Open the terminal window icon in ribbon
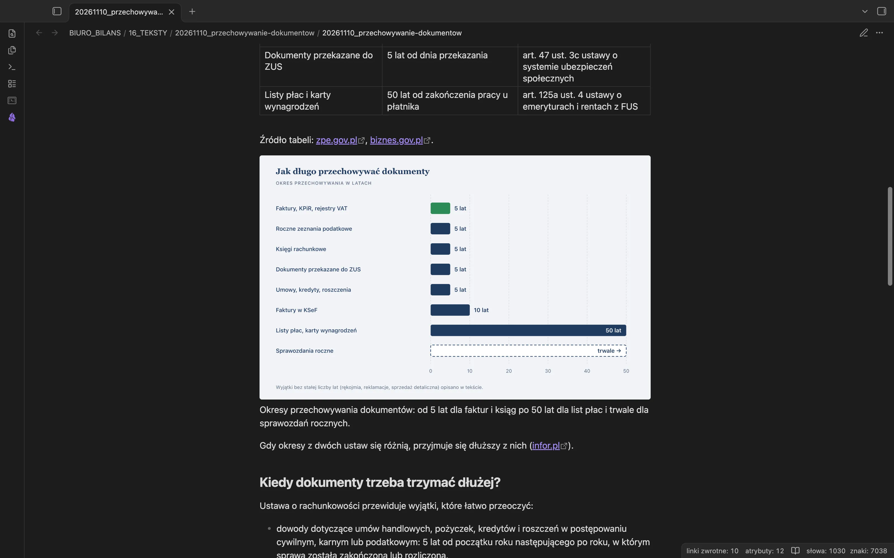 (x=12, y=100)
